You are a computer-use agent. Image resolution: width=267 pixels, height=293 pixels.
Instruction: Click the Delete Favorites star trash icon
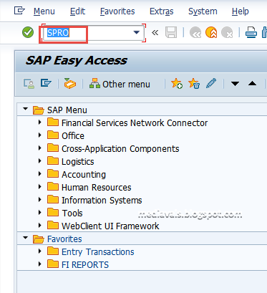point(194,84)
